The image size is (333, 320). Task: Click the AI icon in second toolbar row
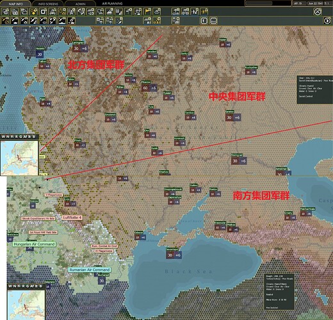coord(147,21)
